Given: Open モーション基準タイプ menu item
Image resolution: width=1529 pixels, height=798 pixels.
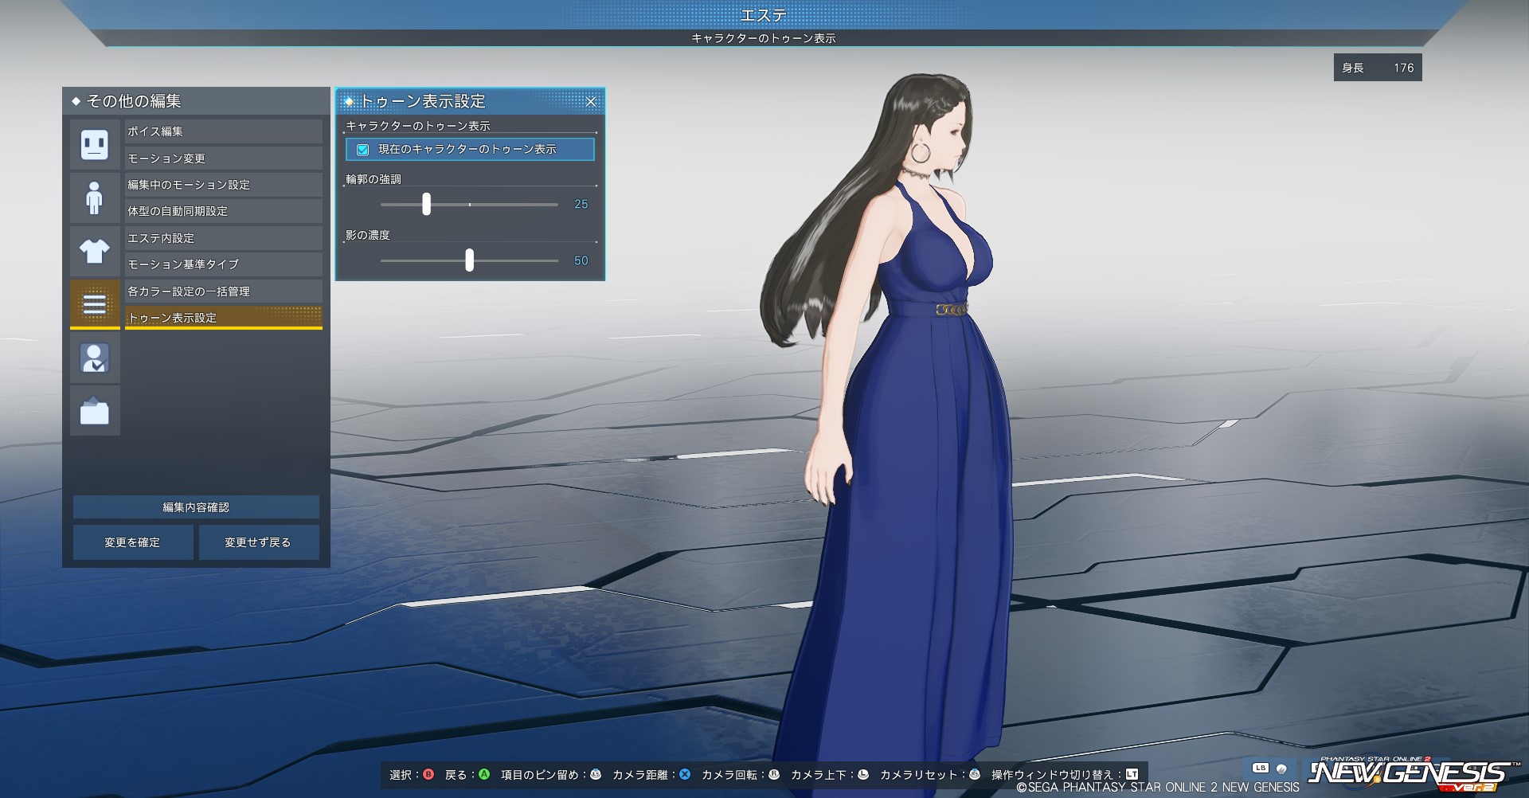Looking at the screenshot, I should (224, 264).
